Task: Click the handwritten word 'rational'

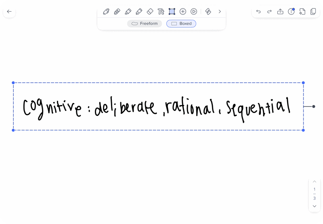Action: pos(190,107)
